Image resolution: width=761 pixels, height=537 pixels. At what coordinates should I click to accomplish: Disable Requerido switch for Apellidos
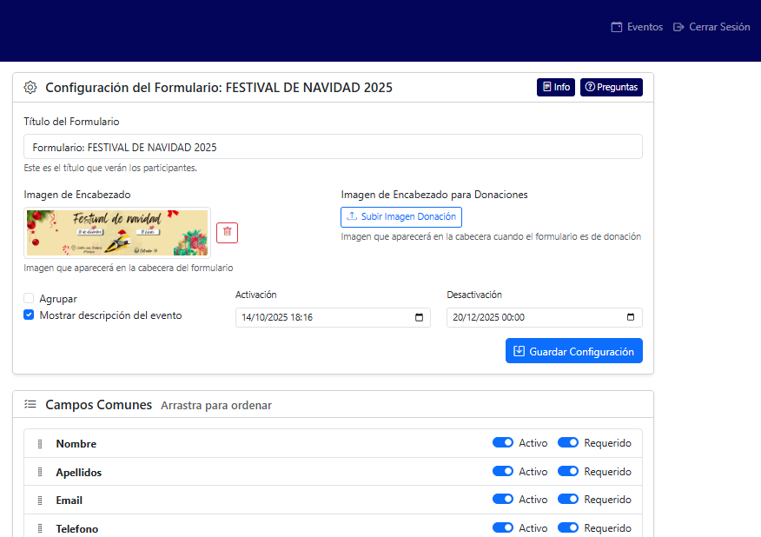(568, 472)
